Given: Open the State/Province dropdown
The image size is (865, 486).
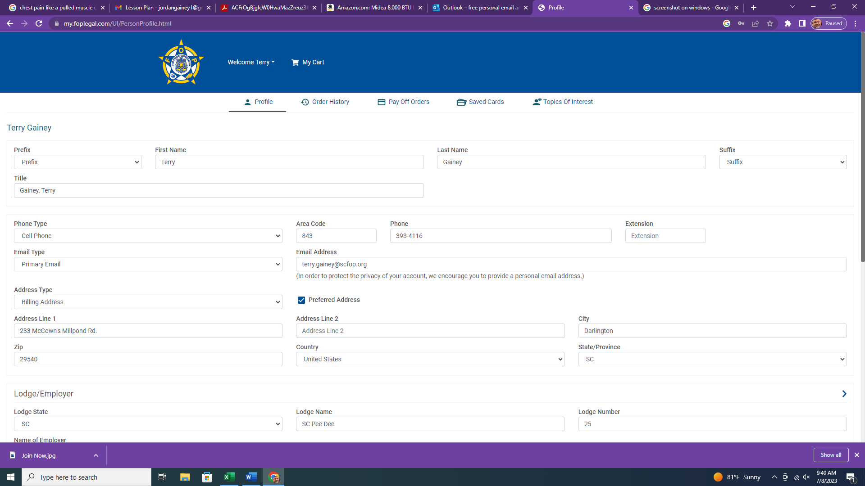Looking at the screenshot, I should click(712, 359).
